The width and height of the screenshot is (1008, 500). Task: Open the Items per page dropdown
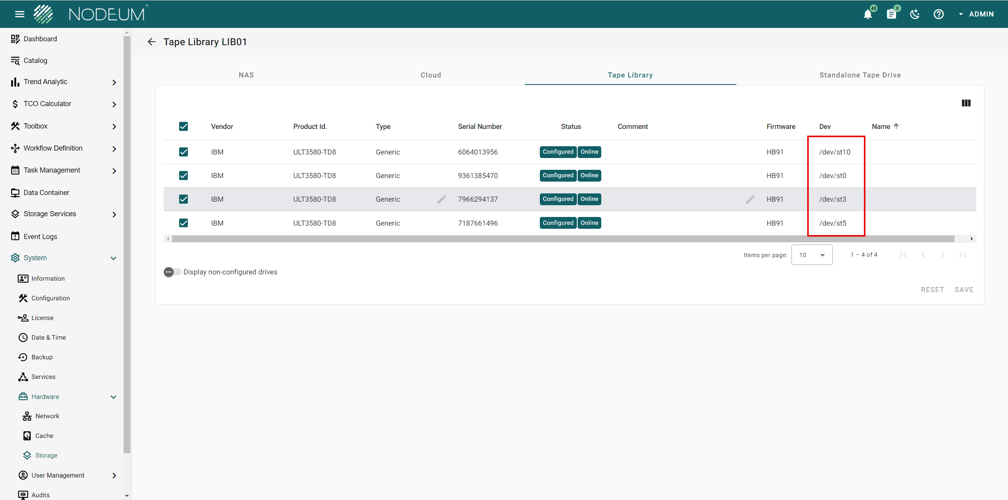[812, 255]
